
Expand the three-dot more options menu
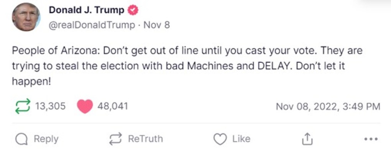[371, 139]
